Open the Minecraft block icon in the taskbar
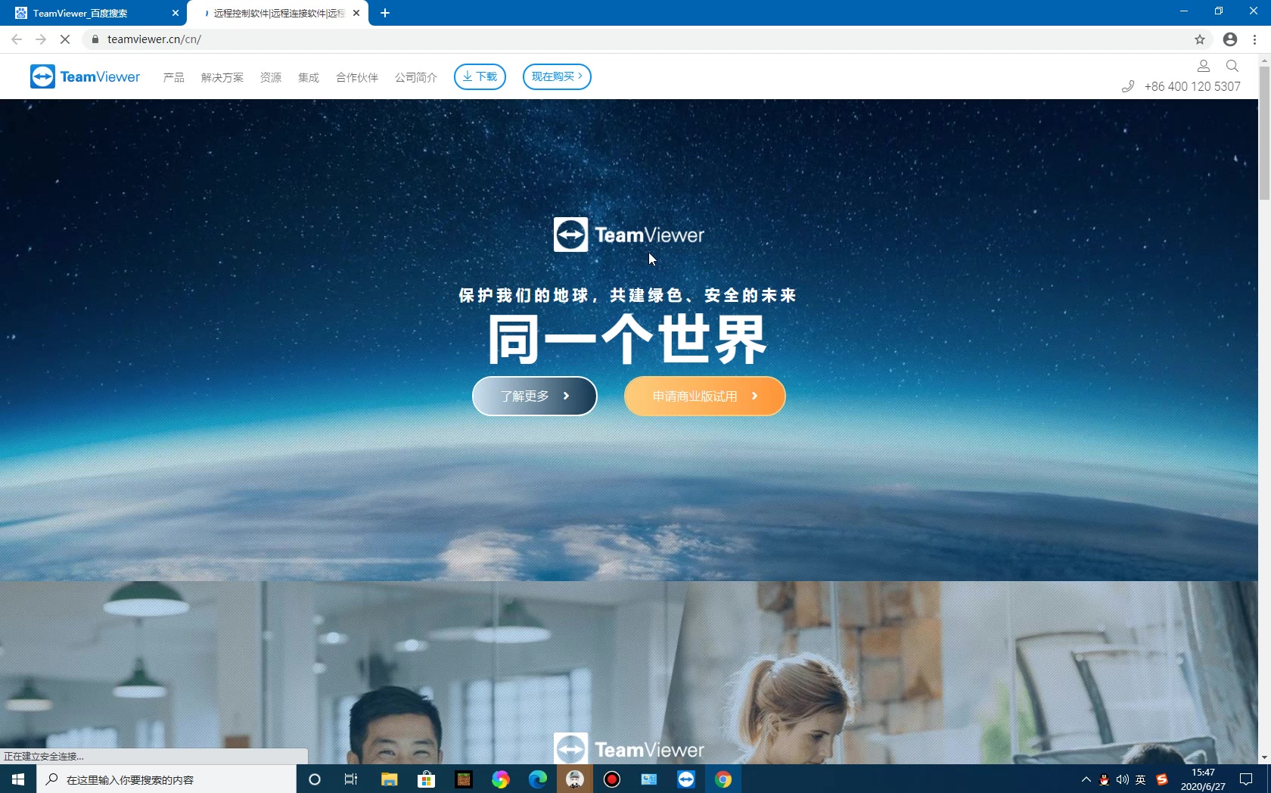Screen dimensions: 1271x793 pyautogui.click(x=464, y=779)
